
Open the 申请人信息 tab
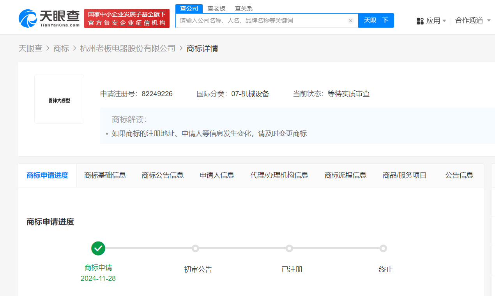(217, 175)
